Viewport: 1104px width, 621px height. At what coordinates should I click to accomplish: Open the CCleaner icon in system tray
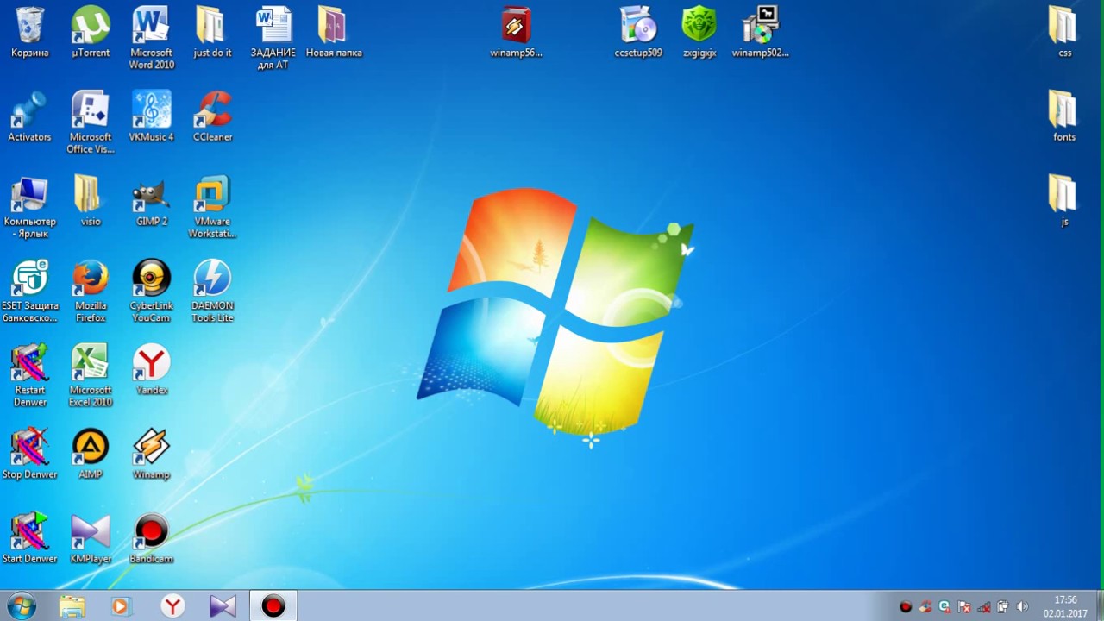pyautogui.click(x=925, y=607)
